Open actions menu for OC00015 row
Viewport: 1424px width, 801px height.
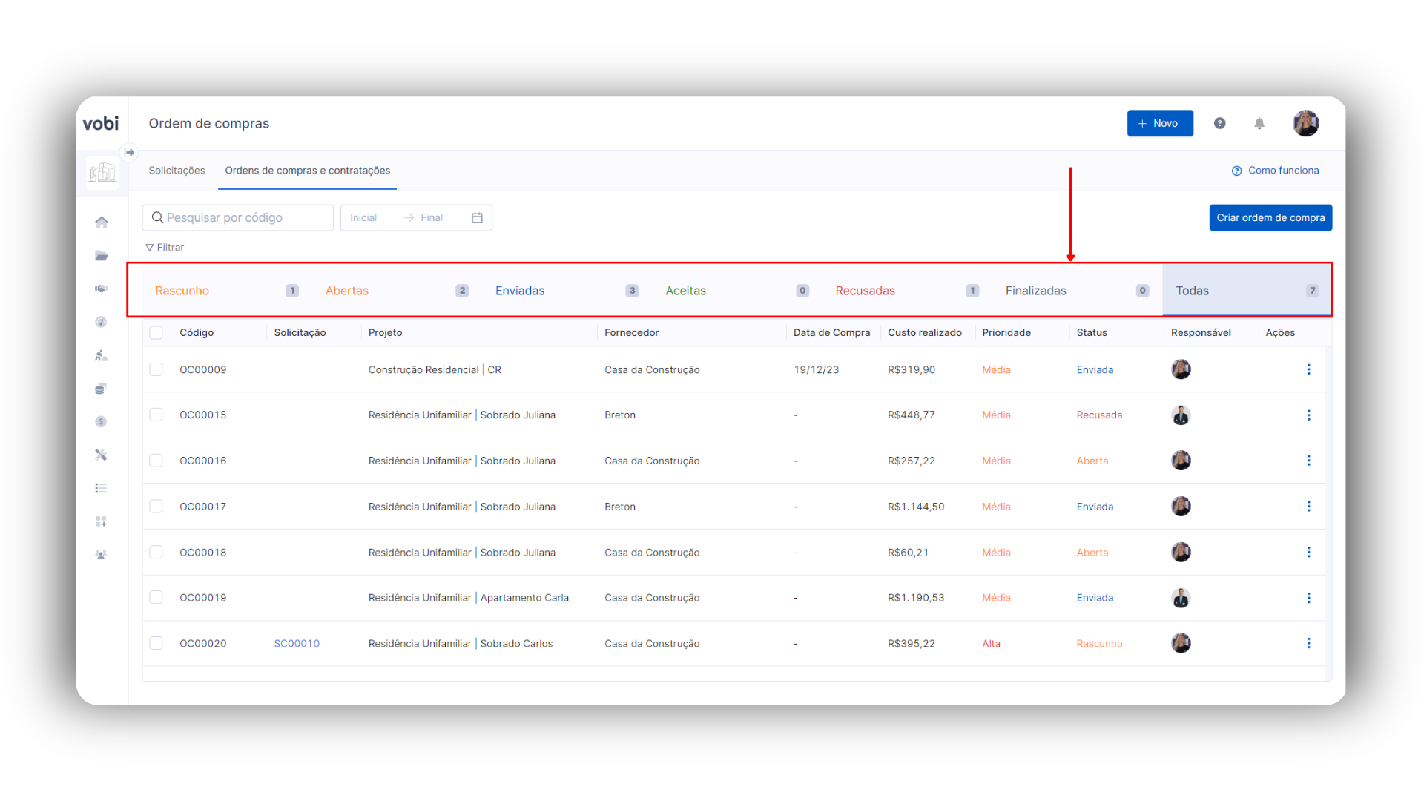(1308, 415)
